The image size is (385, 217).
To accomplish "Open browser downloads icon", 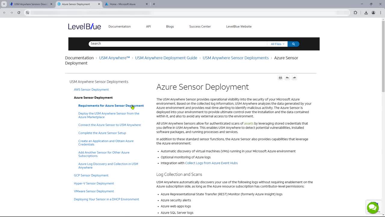I will click(x=366, y=13).
